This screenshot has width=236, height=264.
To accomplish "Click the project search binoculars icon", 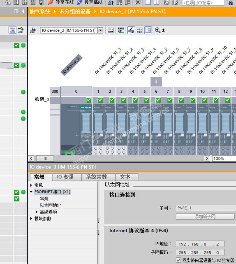I will (230, 2).
